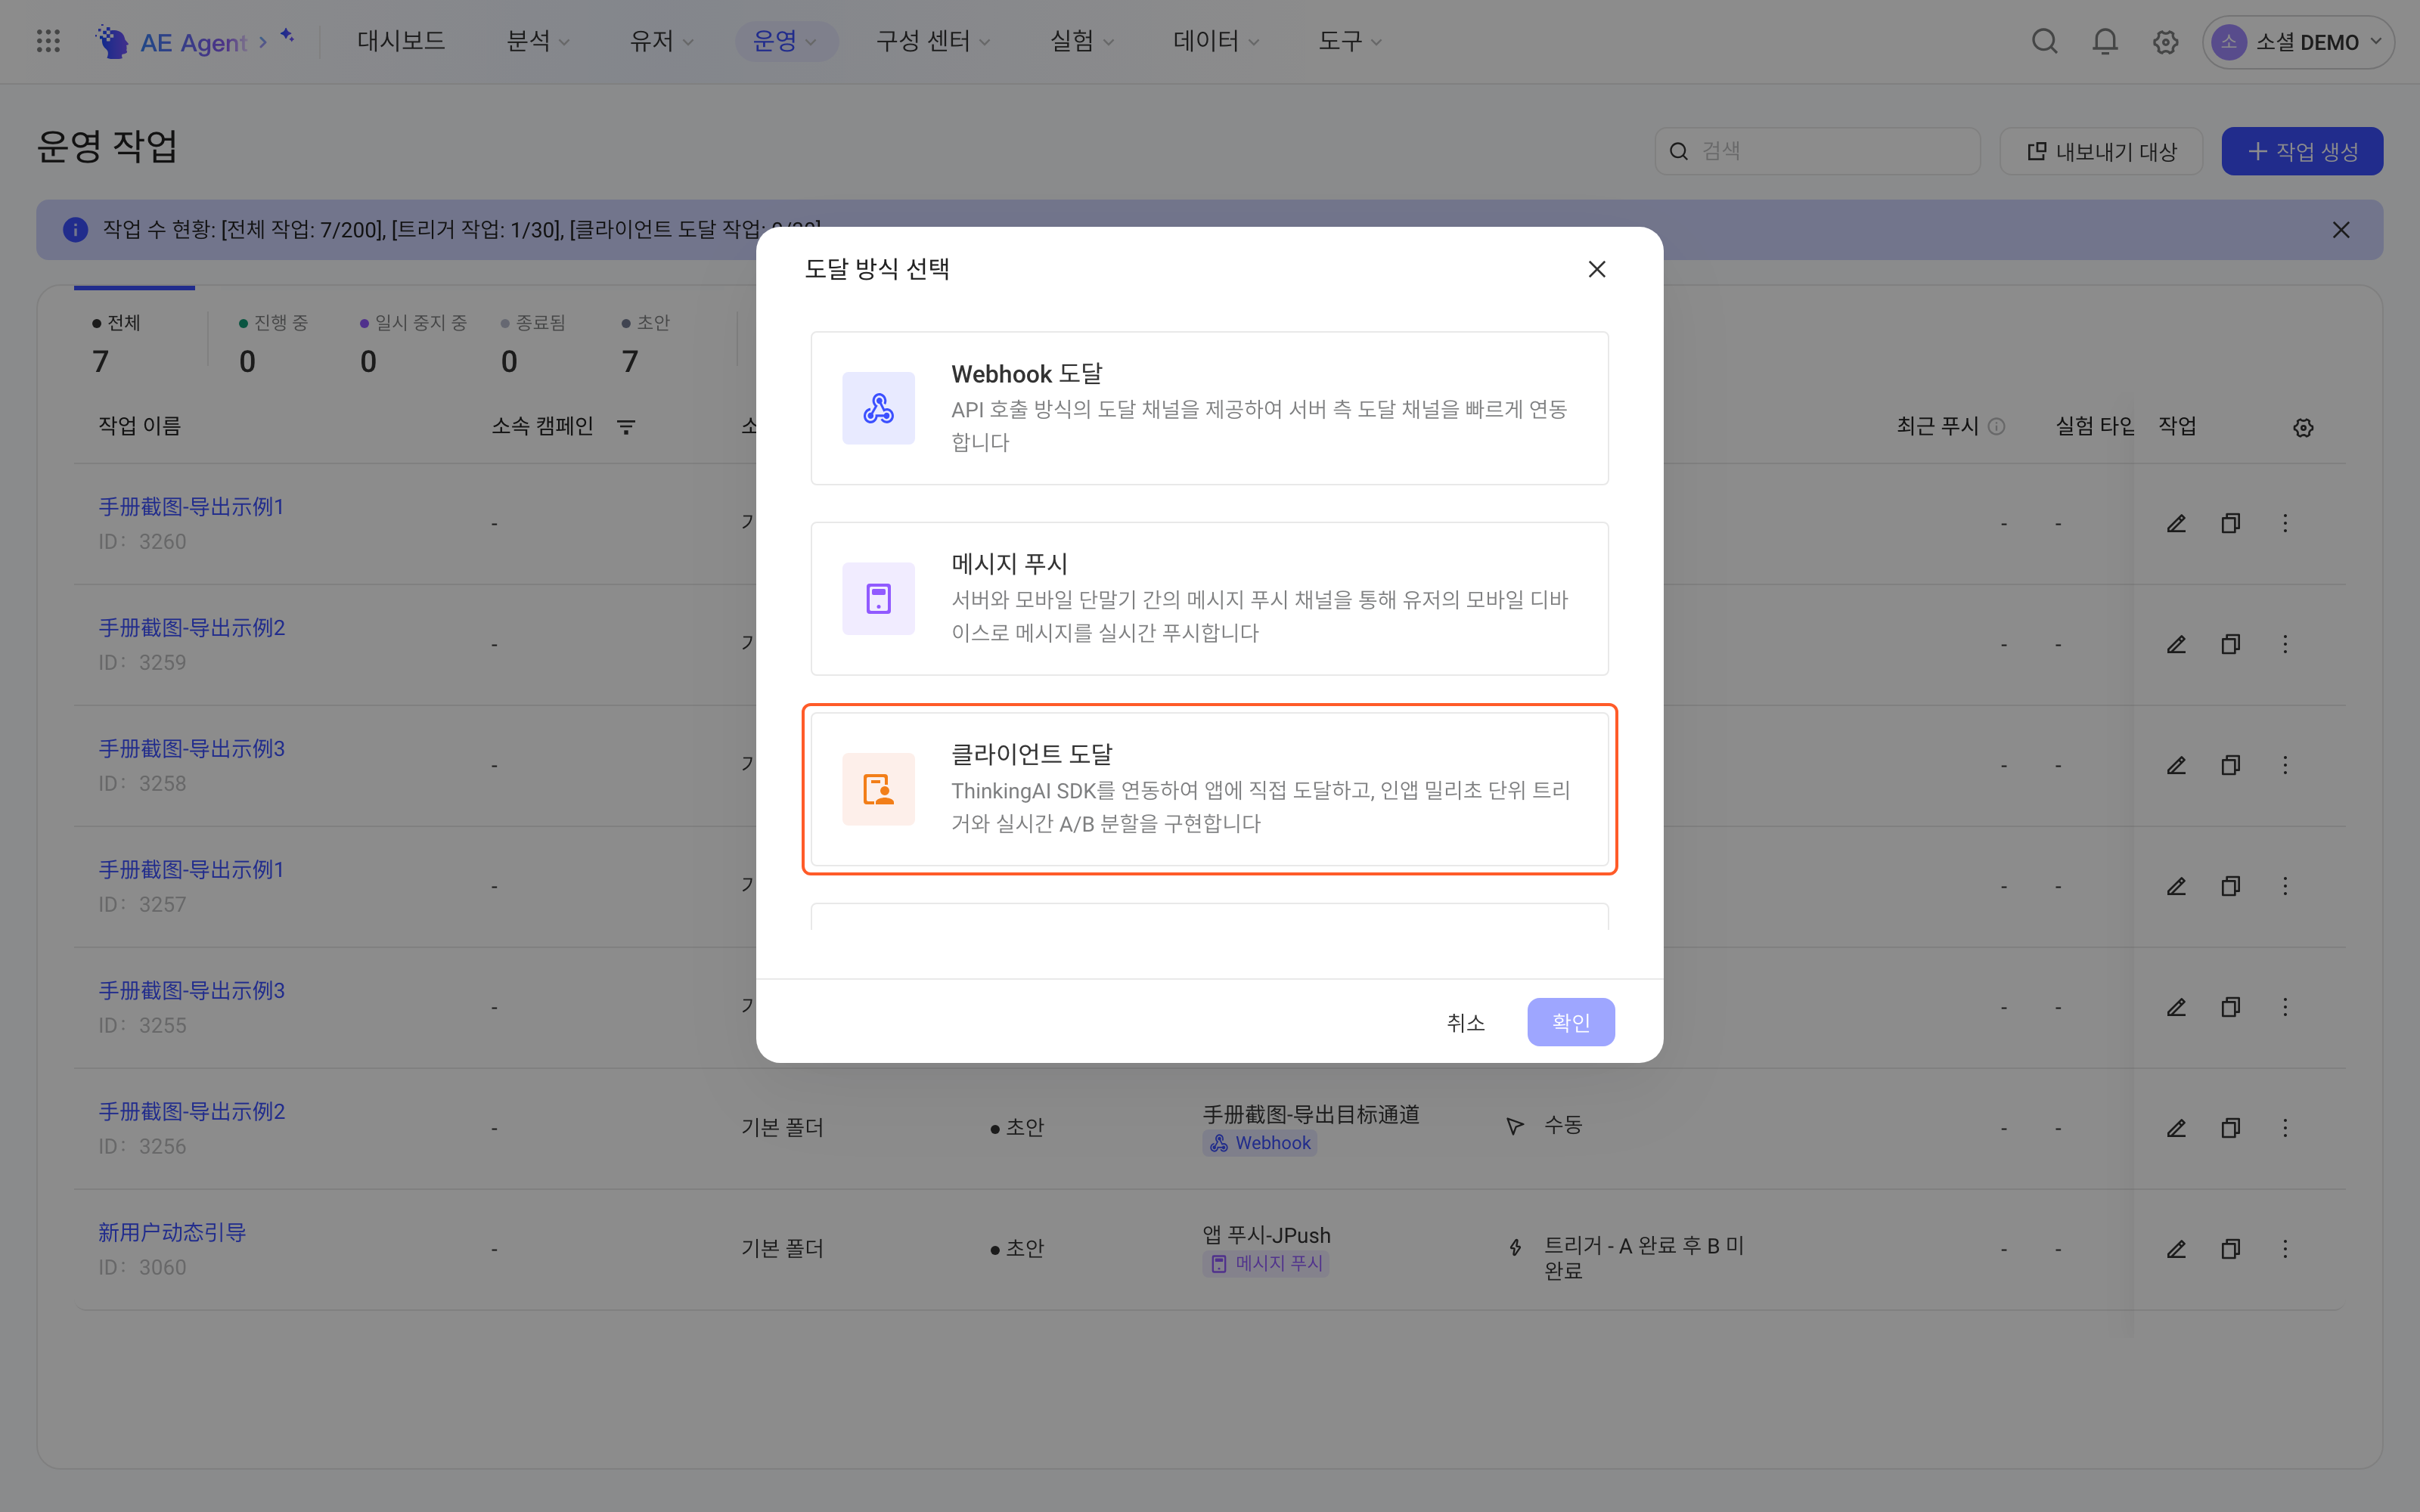Open more options for task ID 3260
2420x1512 pixels.
2285,523
